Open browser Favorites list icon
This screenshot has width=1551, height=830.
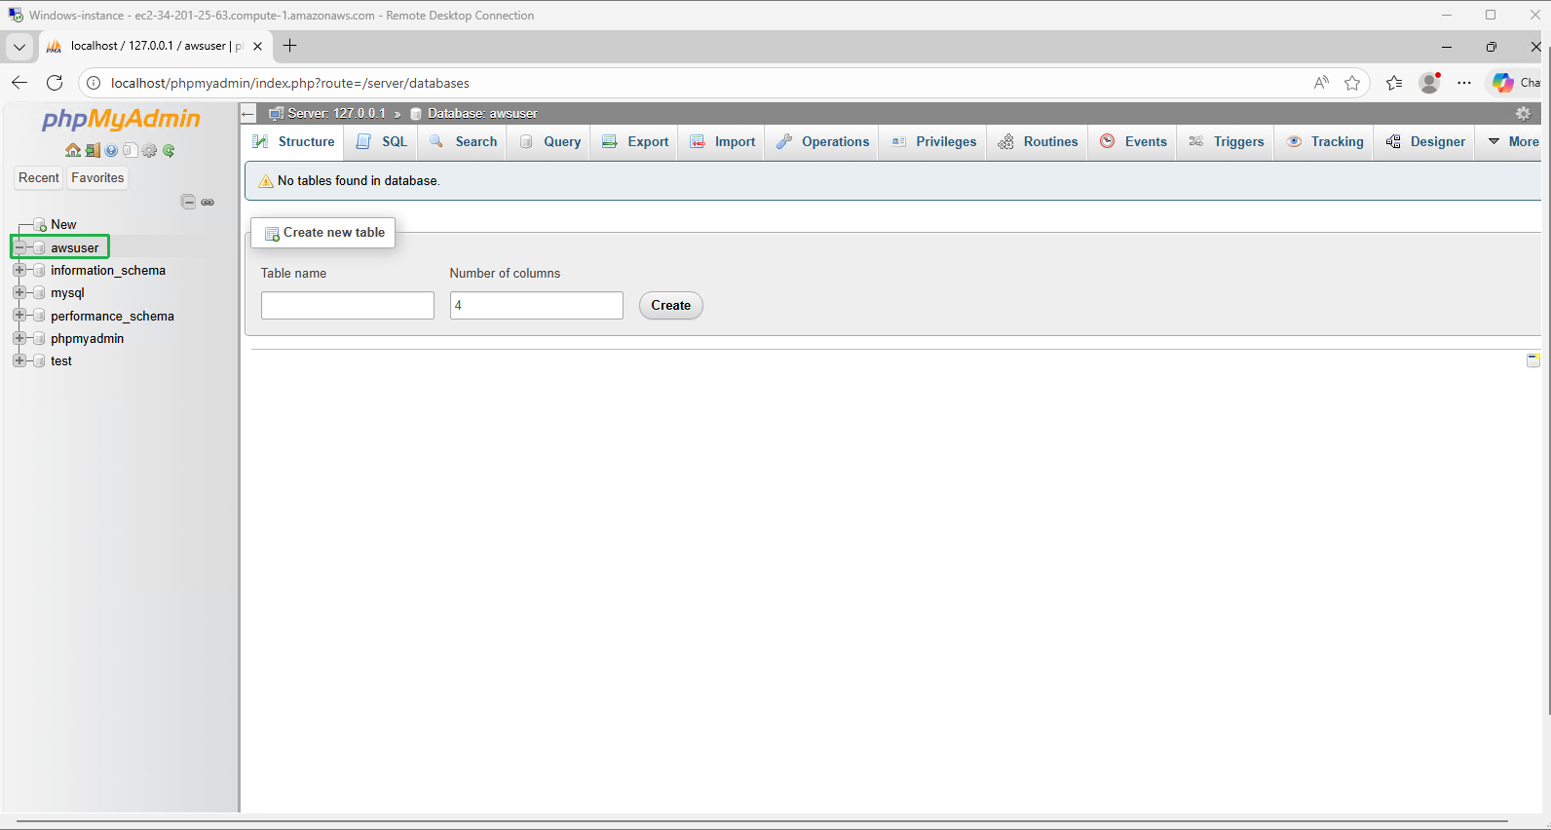[1394, 83]
